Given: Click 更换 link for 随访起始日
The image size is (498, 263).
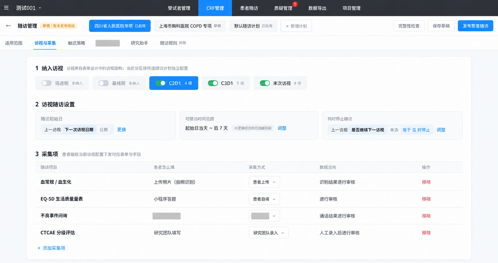Looking at the screenshot, I should (x=121, y=130).
